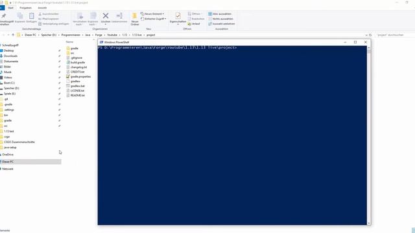Switch to the Ansicht ribbon tab
This screenshot has width=415, height=233.
pyautogui.click(x=42, y=8)
